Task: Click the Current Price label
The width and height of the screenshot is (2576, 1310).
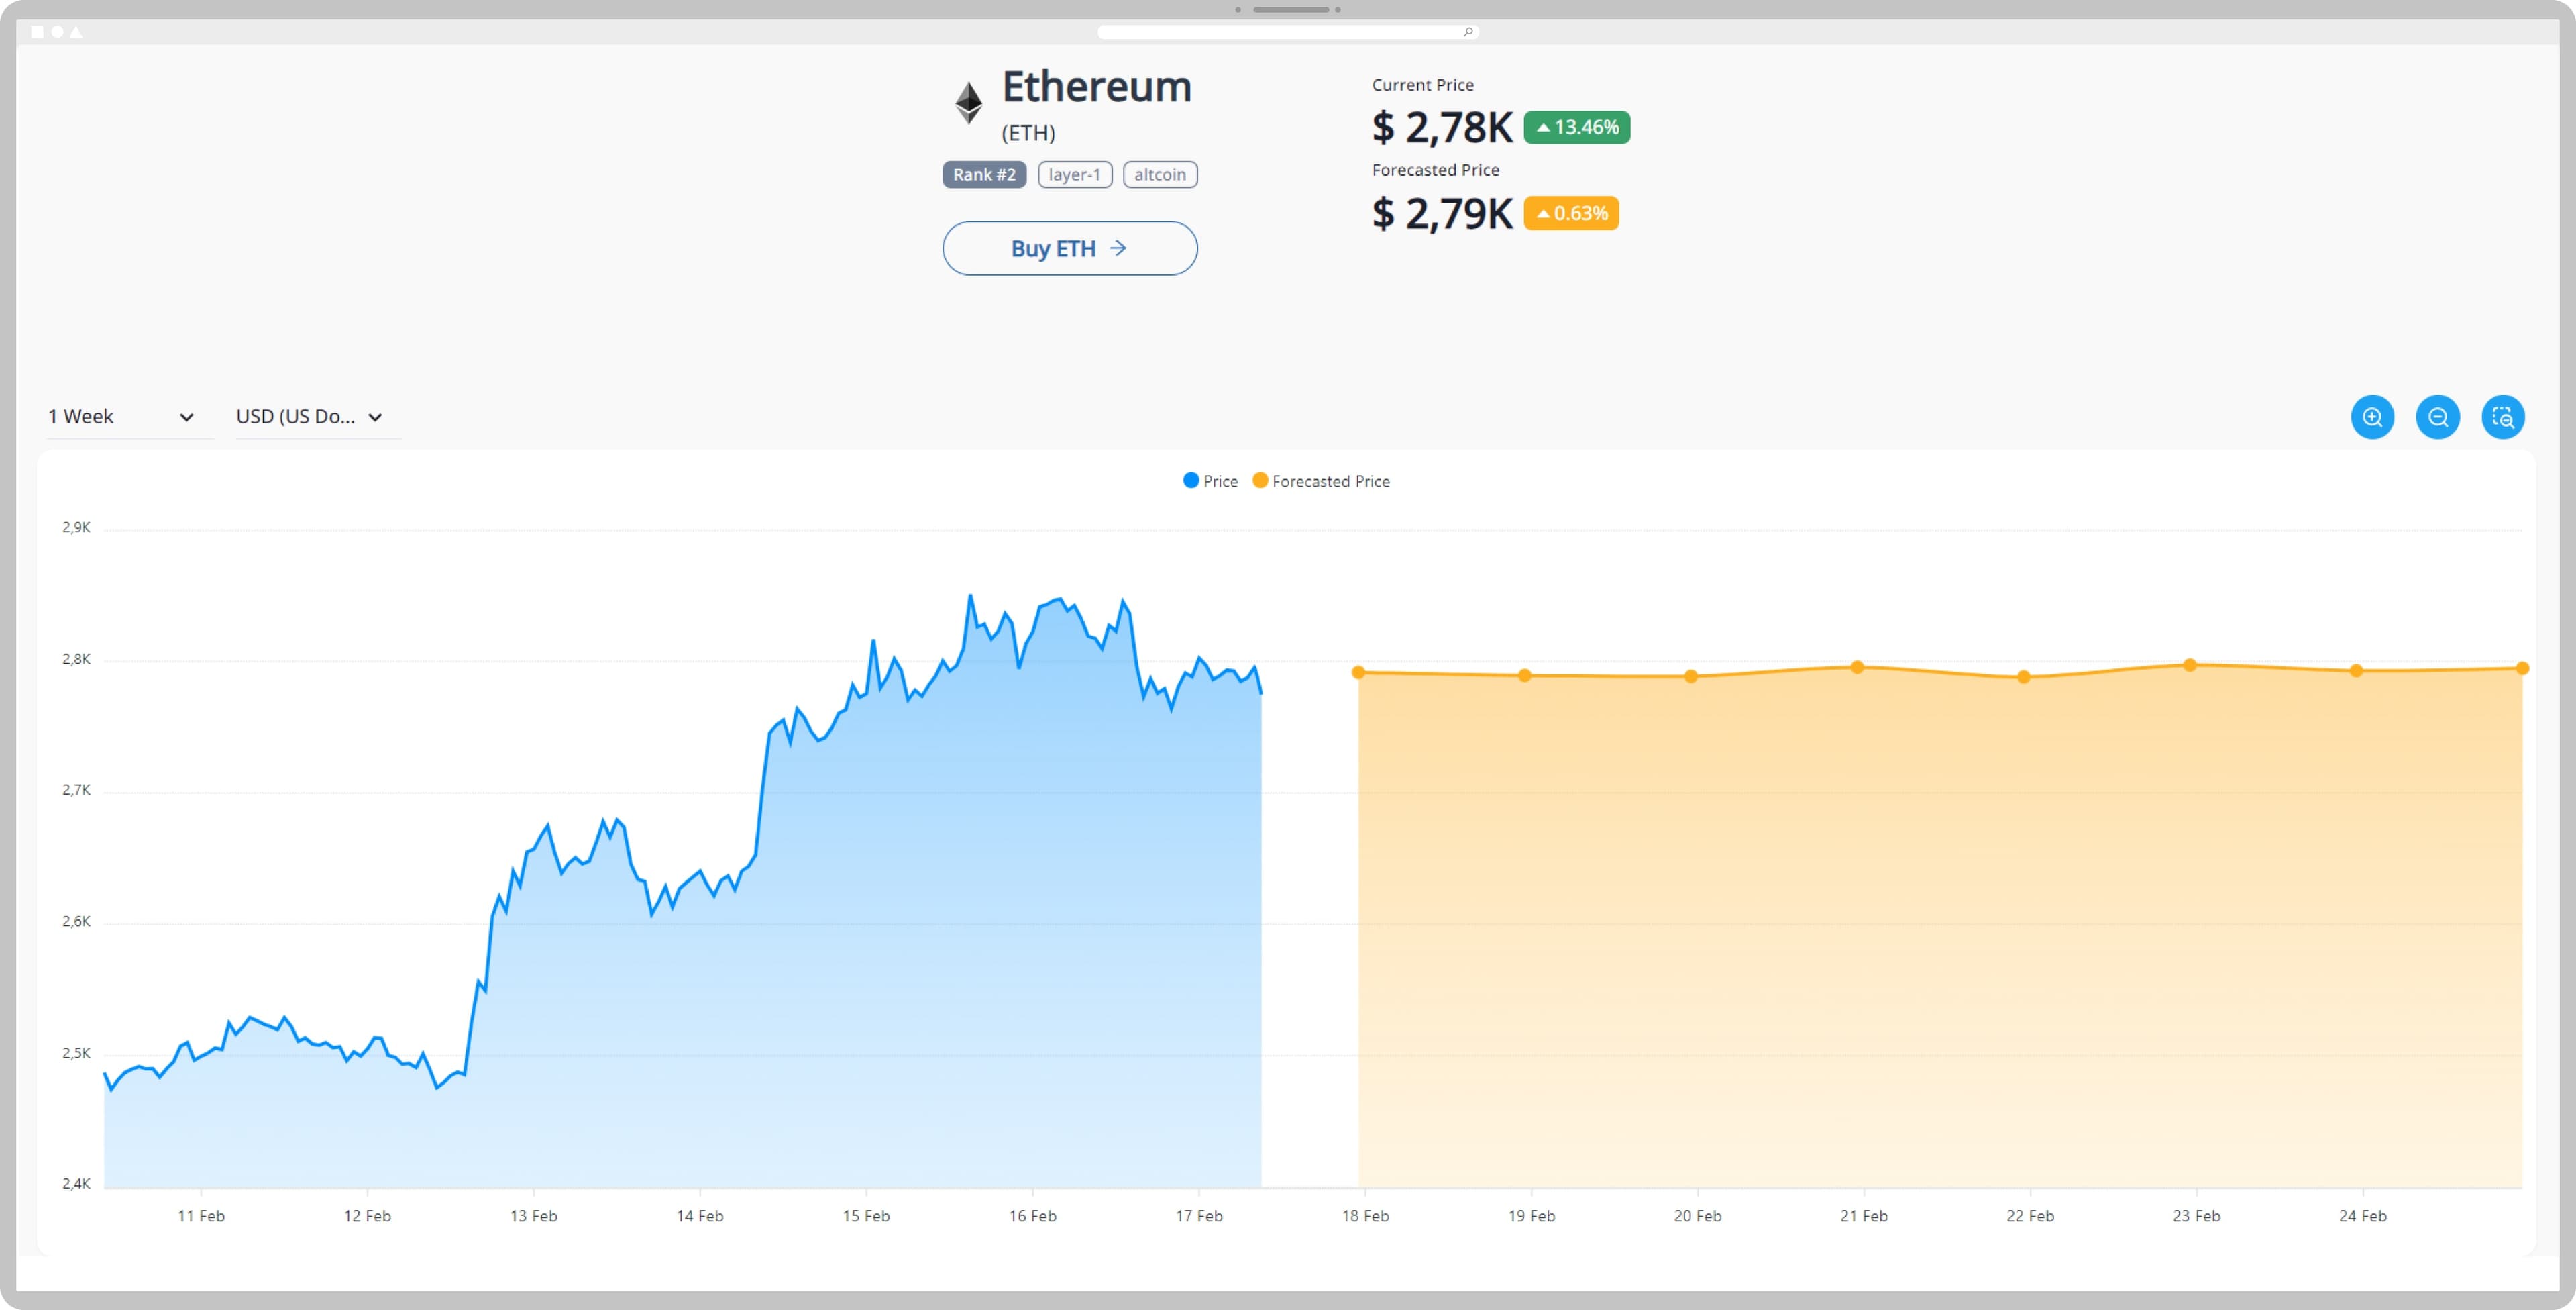Action: tap(1423, 85)
